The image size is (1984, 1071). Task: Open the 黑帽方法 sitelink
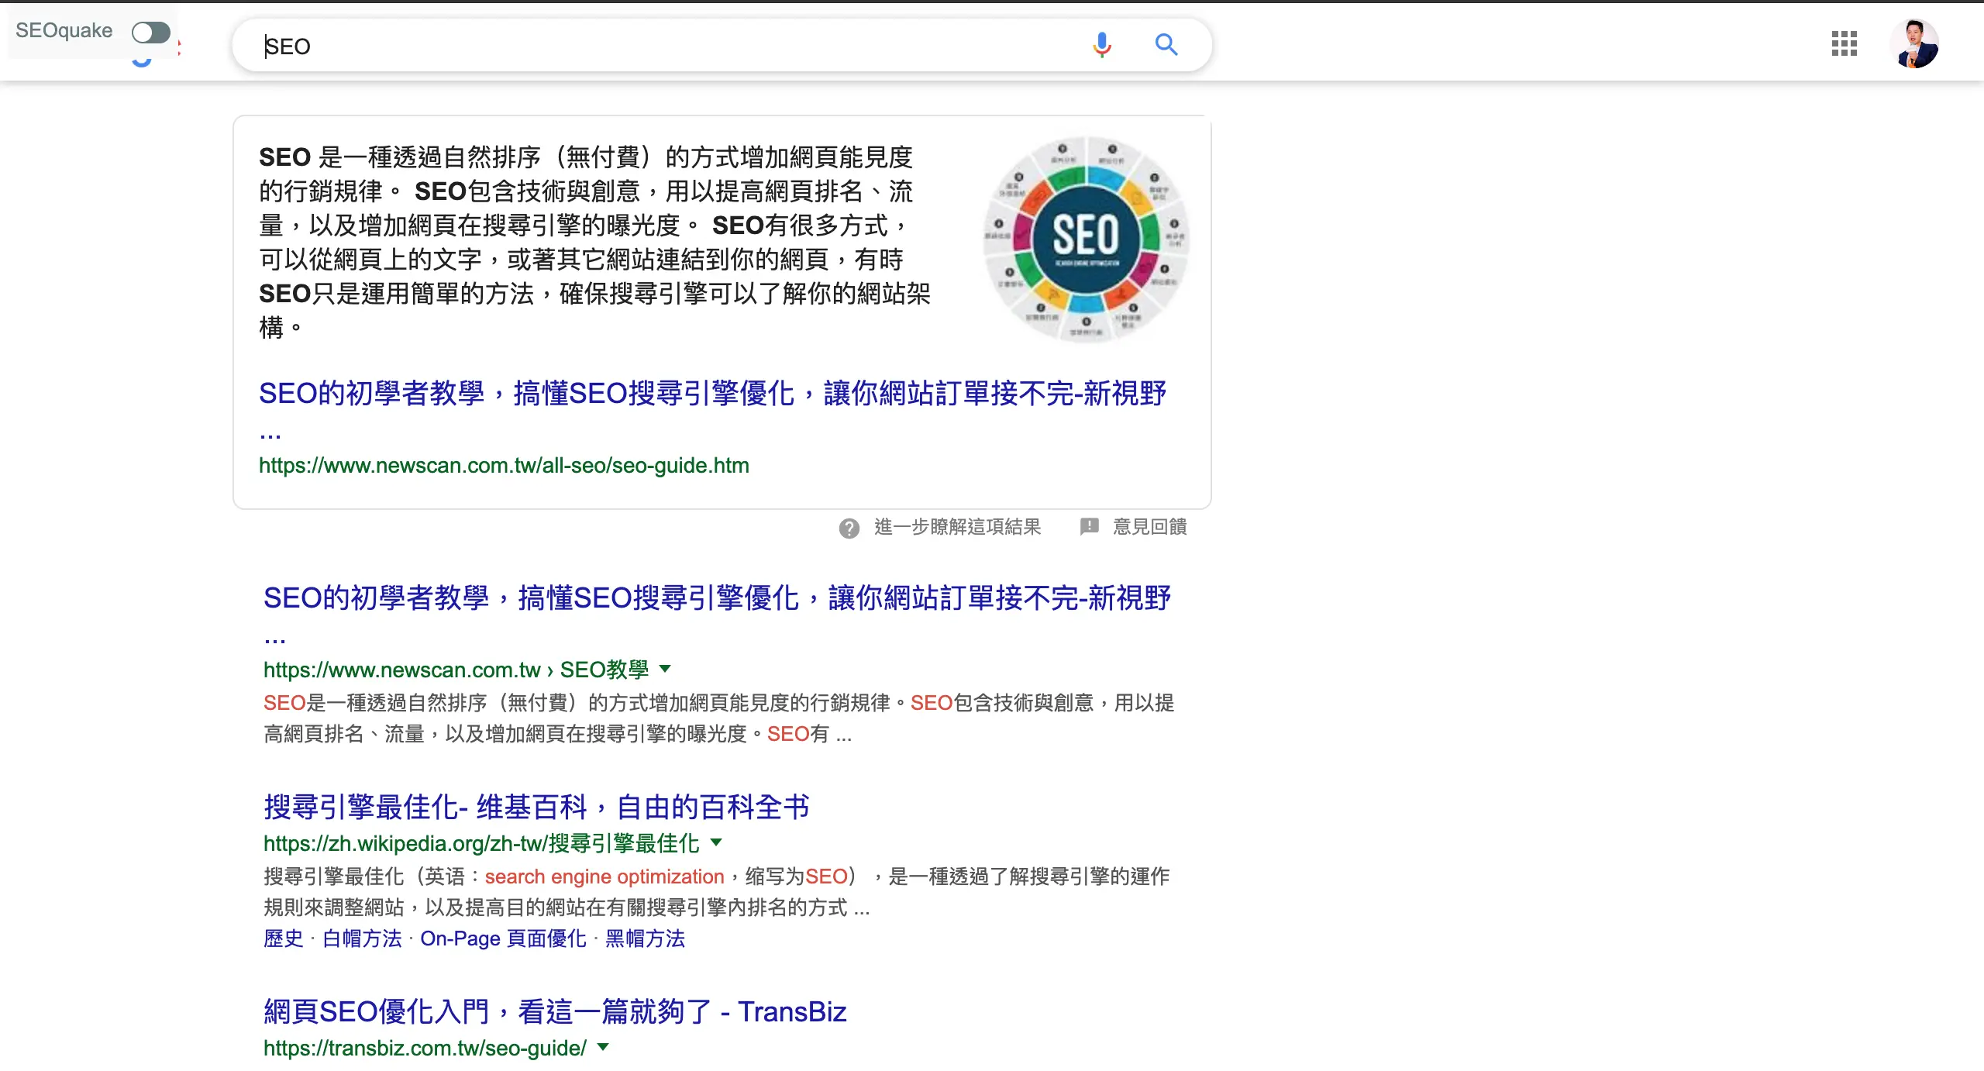pyautogui.click(x=645, y=938)
